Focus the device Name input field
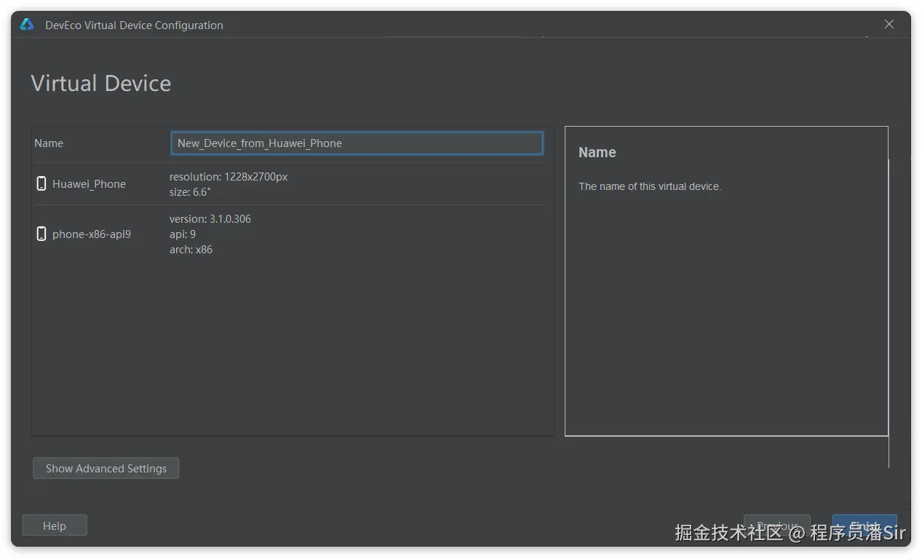 [x=357, y=143]
